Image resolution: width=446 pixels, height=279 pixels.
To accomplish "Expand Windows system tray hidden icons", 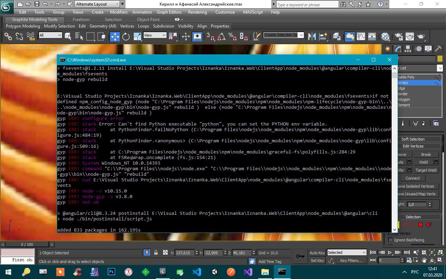I will click(x=404, y=272).
